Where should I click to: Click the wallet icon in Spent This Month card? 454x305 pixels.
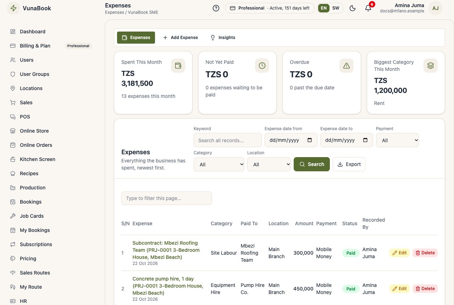pos(178,66)
